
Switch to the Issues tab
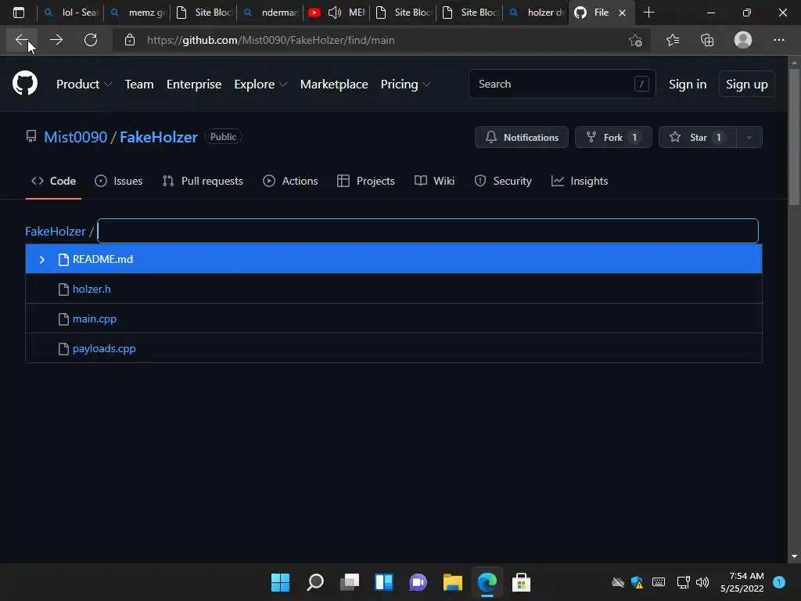[119, 181]
